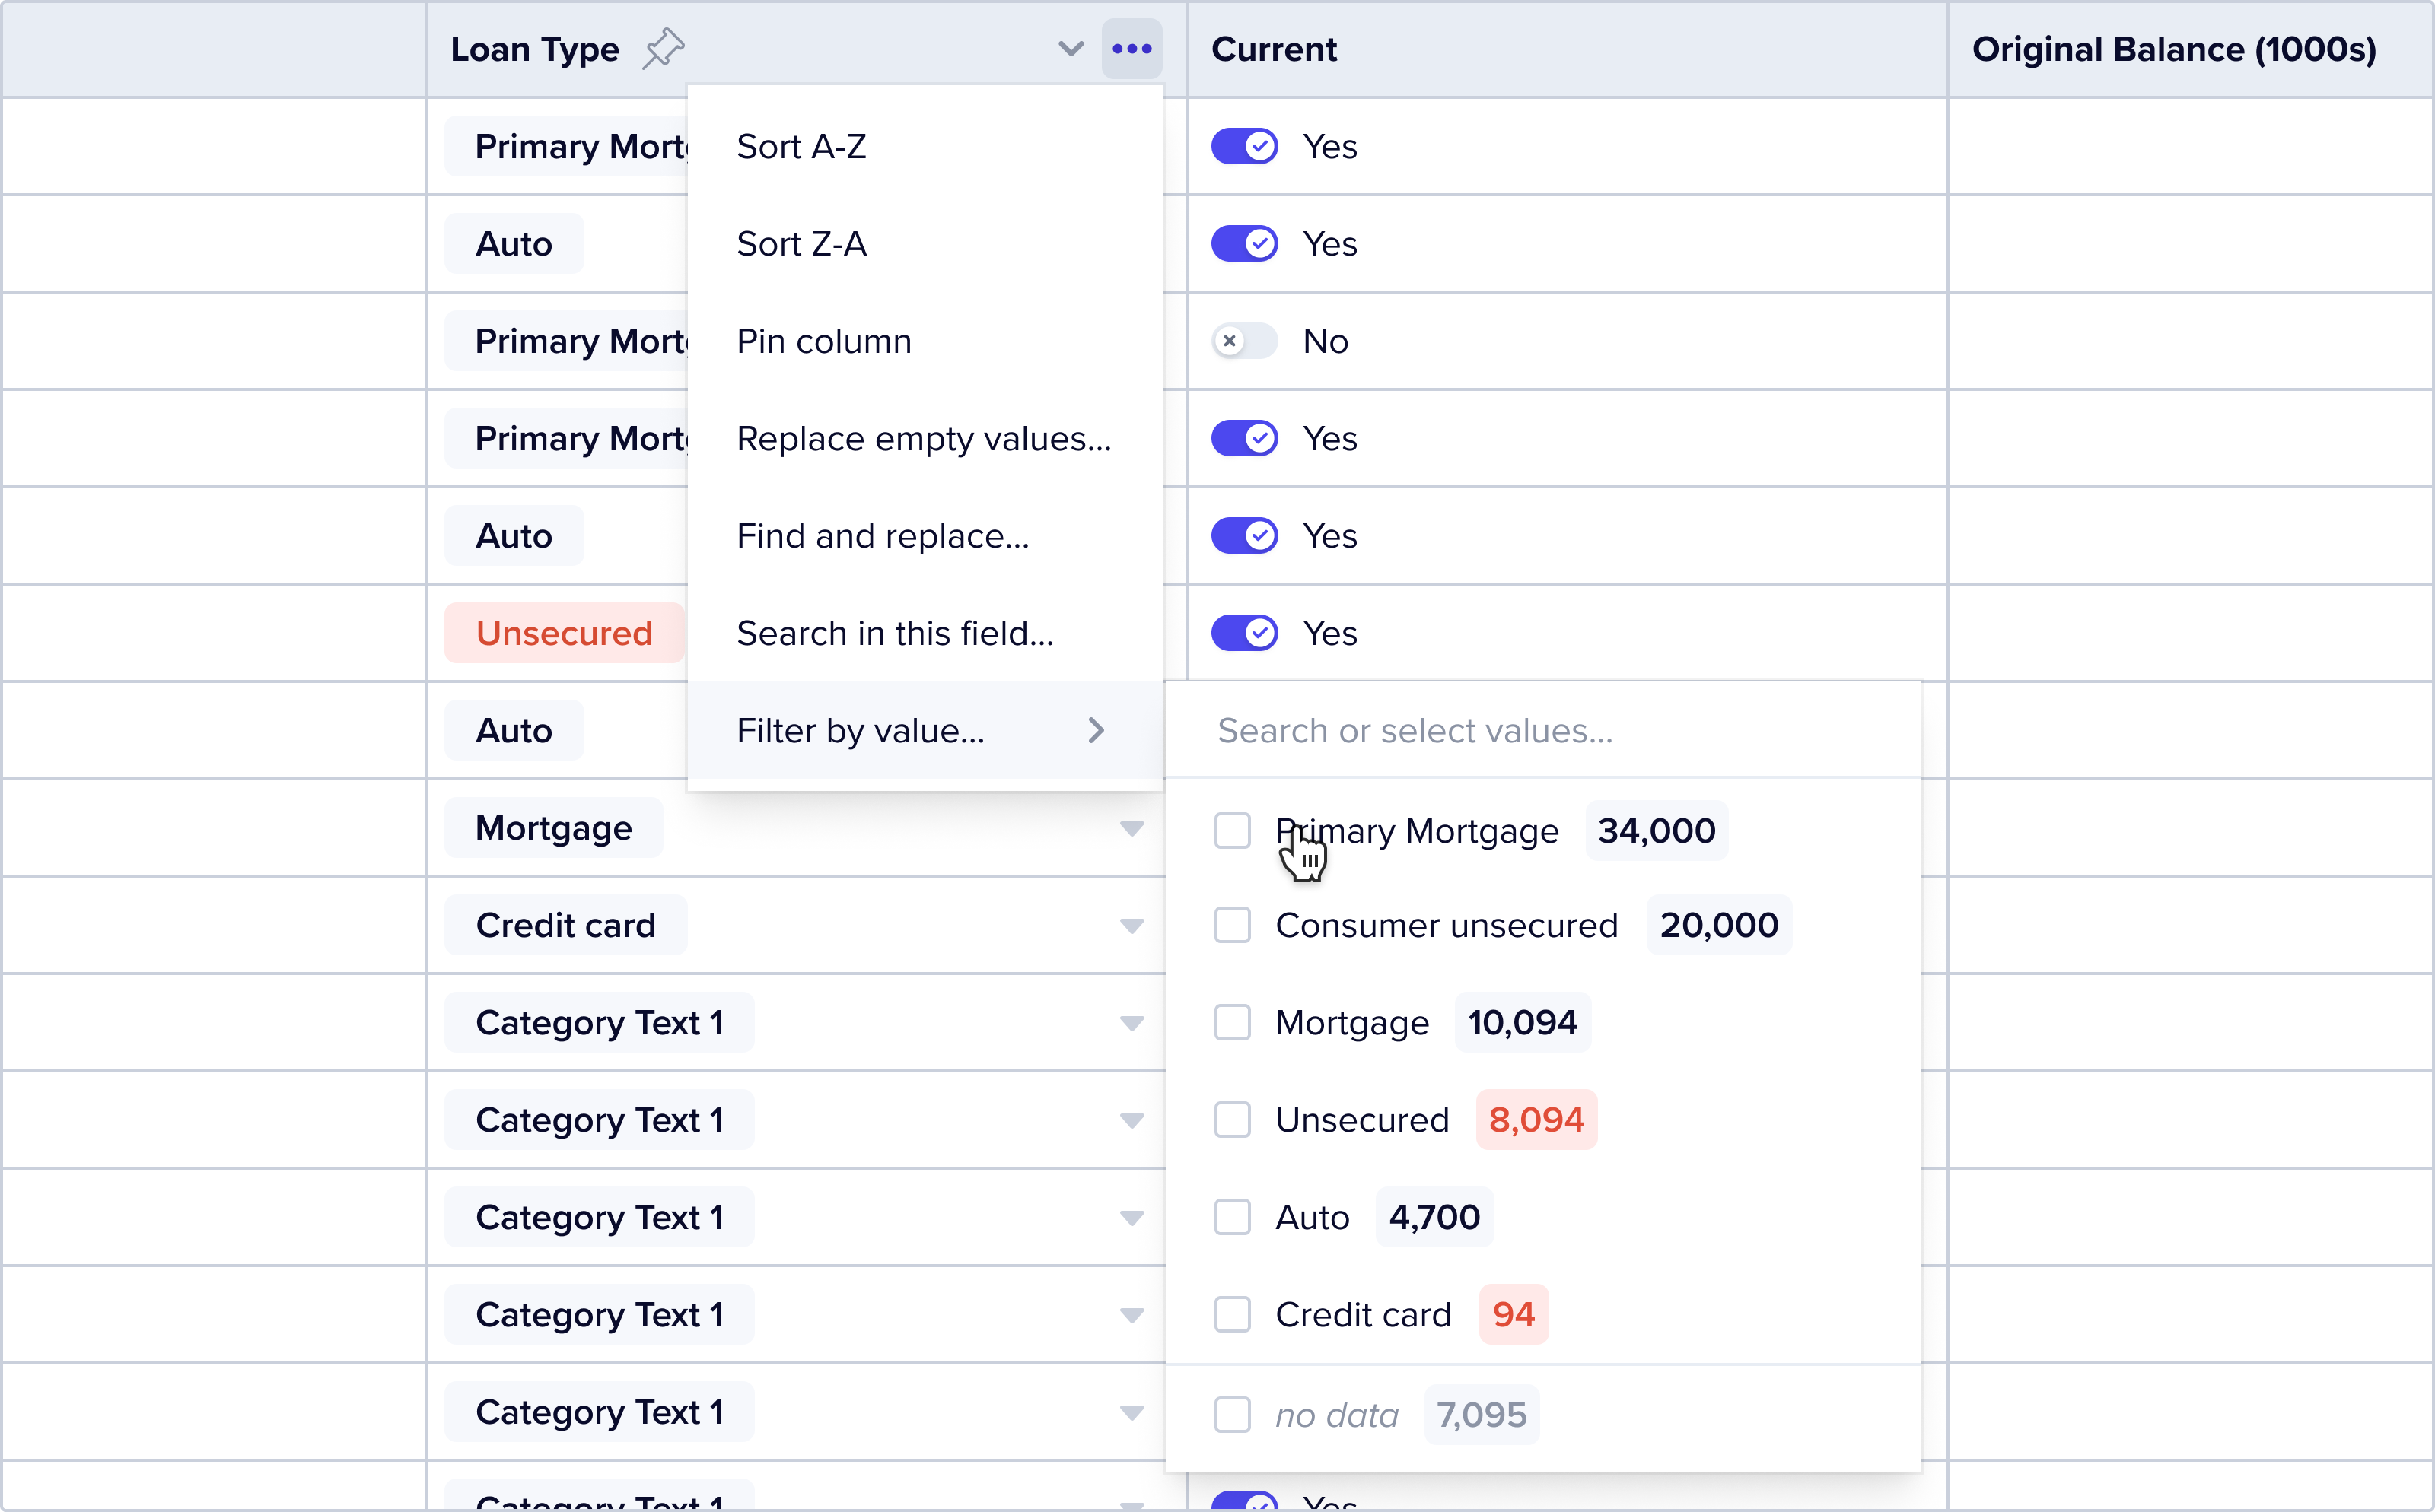Click the red 8,094 count badge
2435x1512 pixels.
coord(1536,1120)
